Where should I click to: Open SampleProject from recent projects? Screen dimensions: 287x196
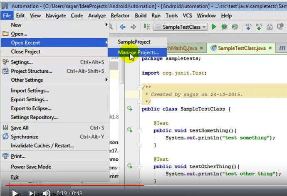click(134, 42)
